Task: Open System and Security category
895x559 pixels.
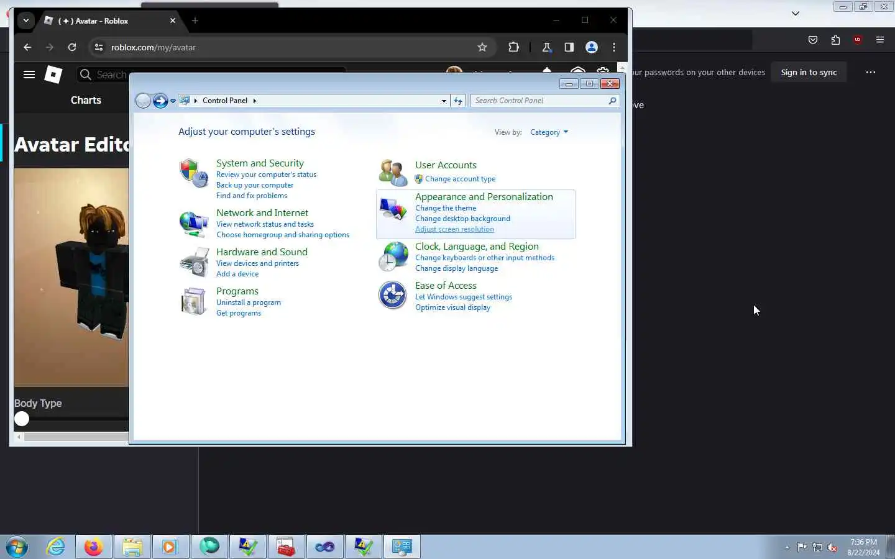Action: pyautogui.click(x=260, y=163)
